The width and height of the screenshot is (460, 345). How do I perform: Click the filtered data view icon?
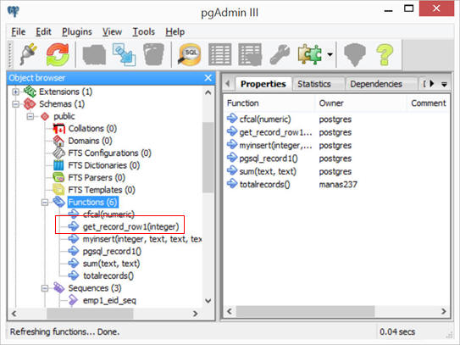250,54
